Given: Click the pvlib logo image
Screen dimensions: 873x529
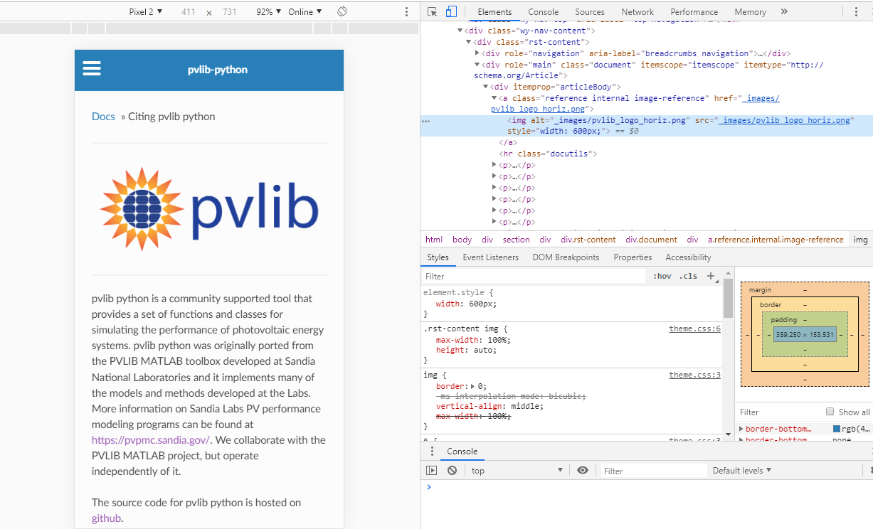Looking at the screenshot, I should [x=209, y=209].
